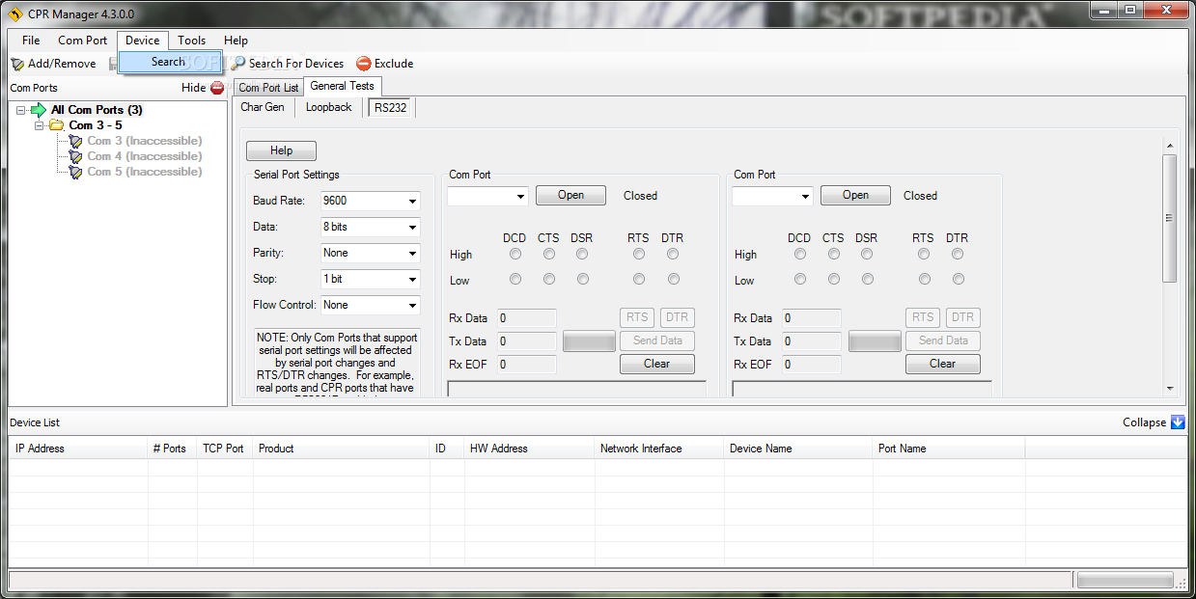Click the Port Name column header
The image size is (1196, 599).
949,449
